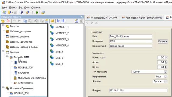Click the IP-адрес field 192.168.1.102
Screen dimensions: 172x97
click(x=138, y=91)
